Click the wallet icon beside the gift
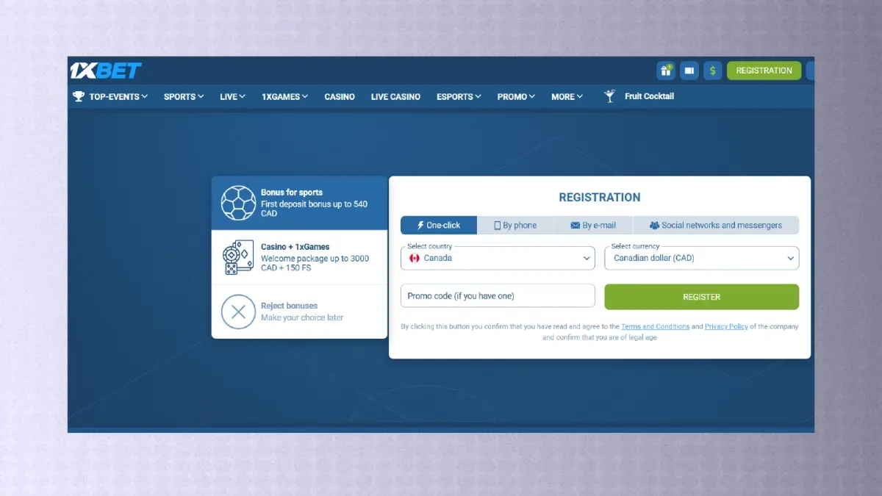The height and width of the screenshot is (496, 882). tap(689, 71)
